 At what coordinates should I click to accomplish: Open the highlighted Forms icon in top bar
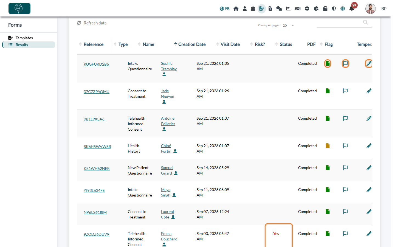tap(262, 9)
